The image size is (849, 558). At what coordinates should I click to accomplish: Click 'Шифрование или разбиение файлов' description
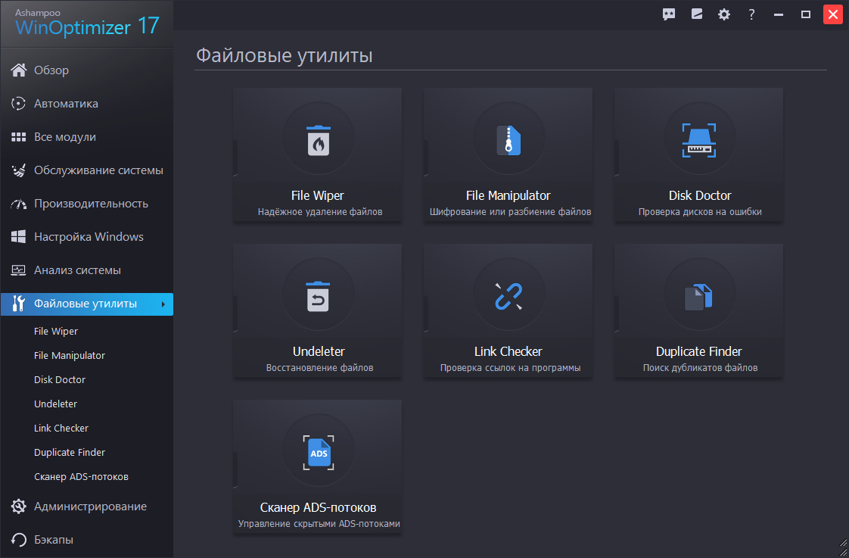[510, 212]
